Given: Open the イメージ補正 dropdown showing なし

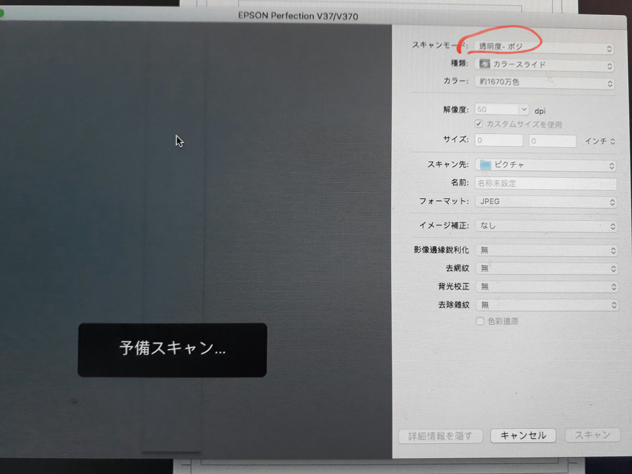Looking at the screenshot, I should (546, 226).
